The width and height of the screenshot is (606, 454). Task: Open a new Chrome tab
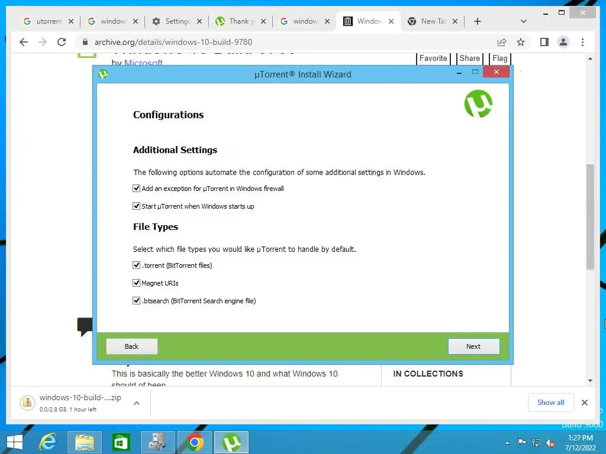pyautogui.click(x=478, y=21)
